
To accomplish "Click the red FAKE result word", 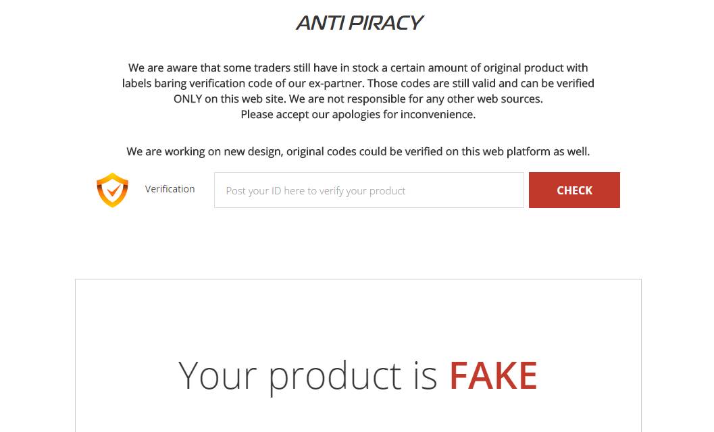I will click(493, 375).
